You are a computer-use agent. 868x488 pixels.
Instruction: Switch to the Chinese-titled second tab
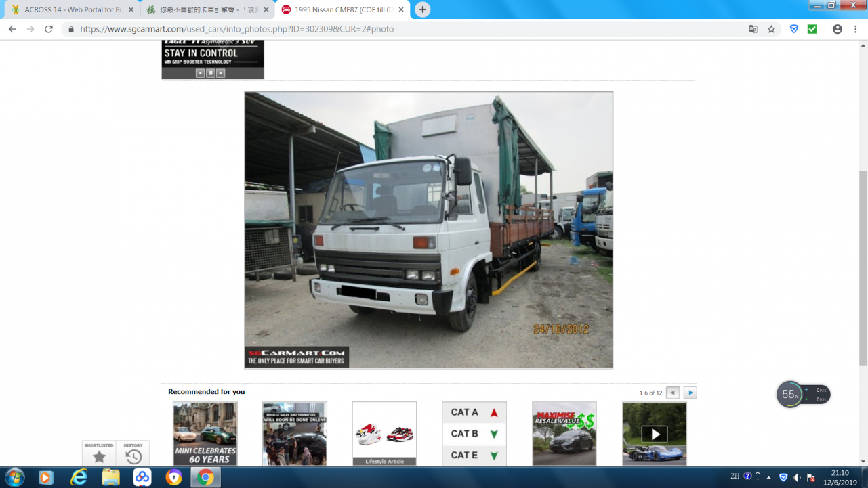coord(207,9)
